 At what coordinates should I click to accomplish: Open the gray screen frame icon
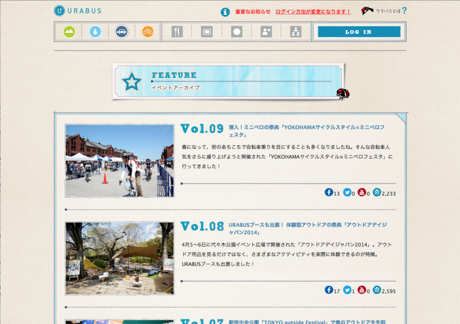tap(207, 32)
